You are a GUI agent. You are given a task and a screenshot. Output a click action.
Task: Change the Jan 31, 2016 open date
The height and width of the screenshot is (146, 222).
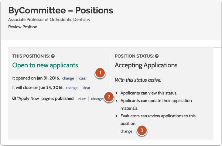coord(68,78)
